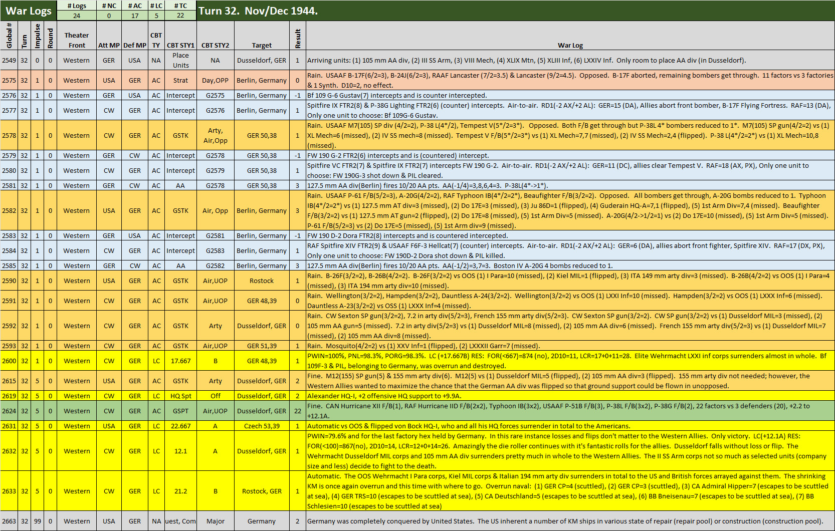Click the "# Logs" header cell
The width and height of the screenshot is (835, 531).
click(77, 6)
